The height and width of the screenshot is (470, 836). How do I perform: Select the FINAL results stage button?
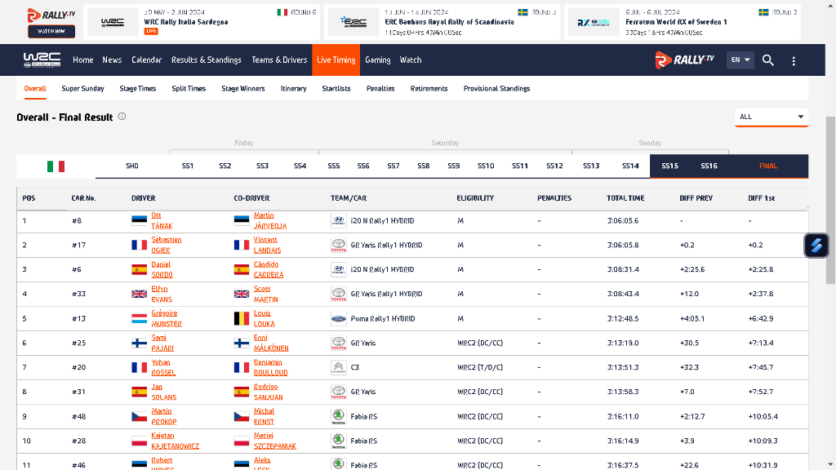[767, 166]
